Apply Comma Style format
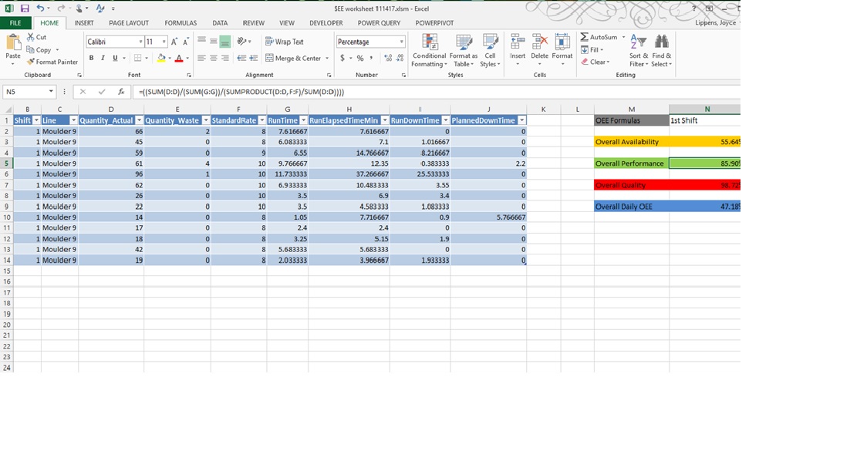This screenshot has height=458, width=867. (372, 58)
